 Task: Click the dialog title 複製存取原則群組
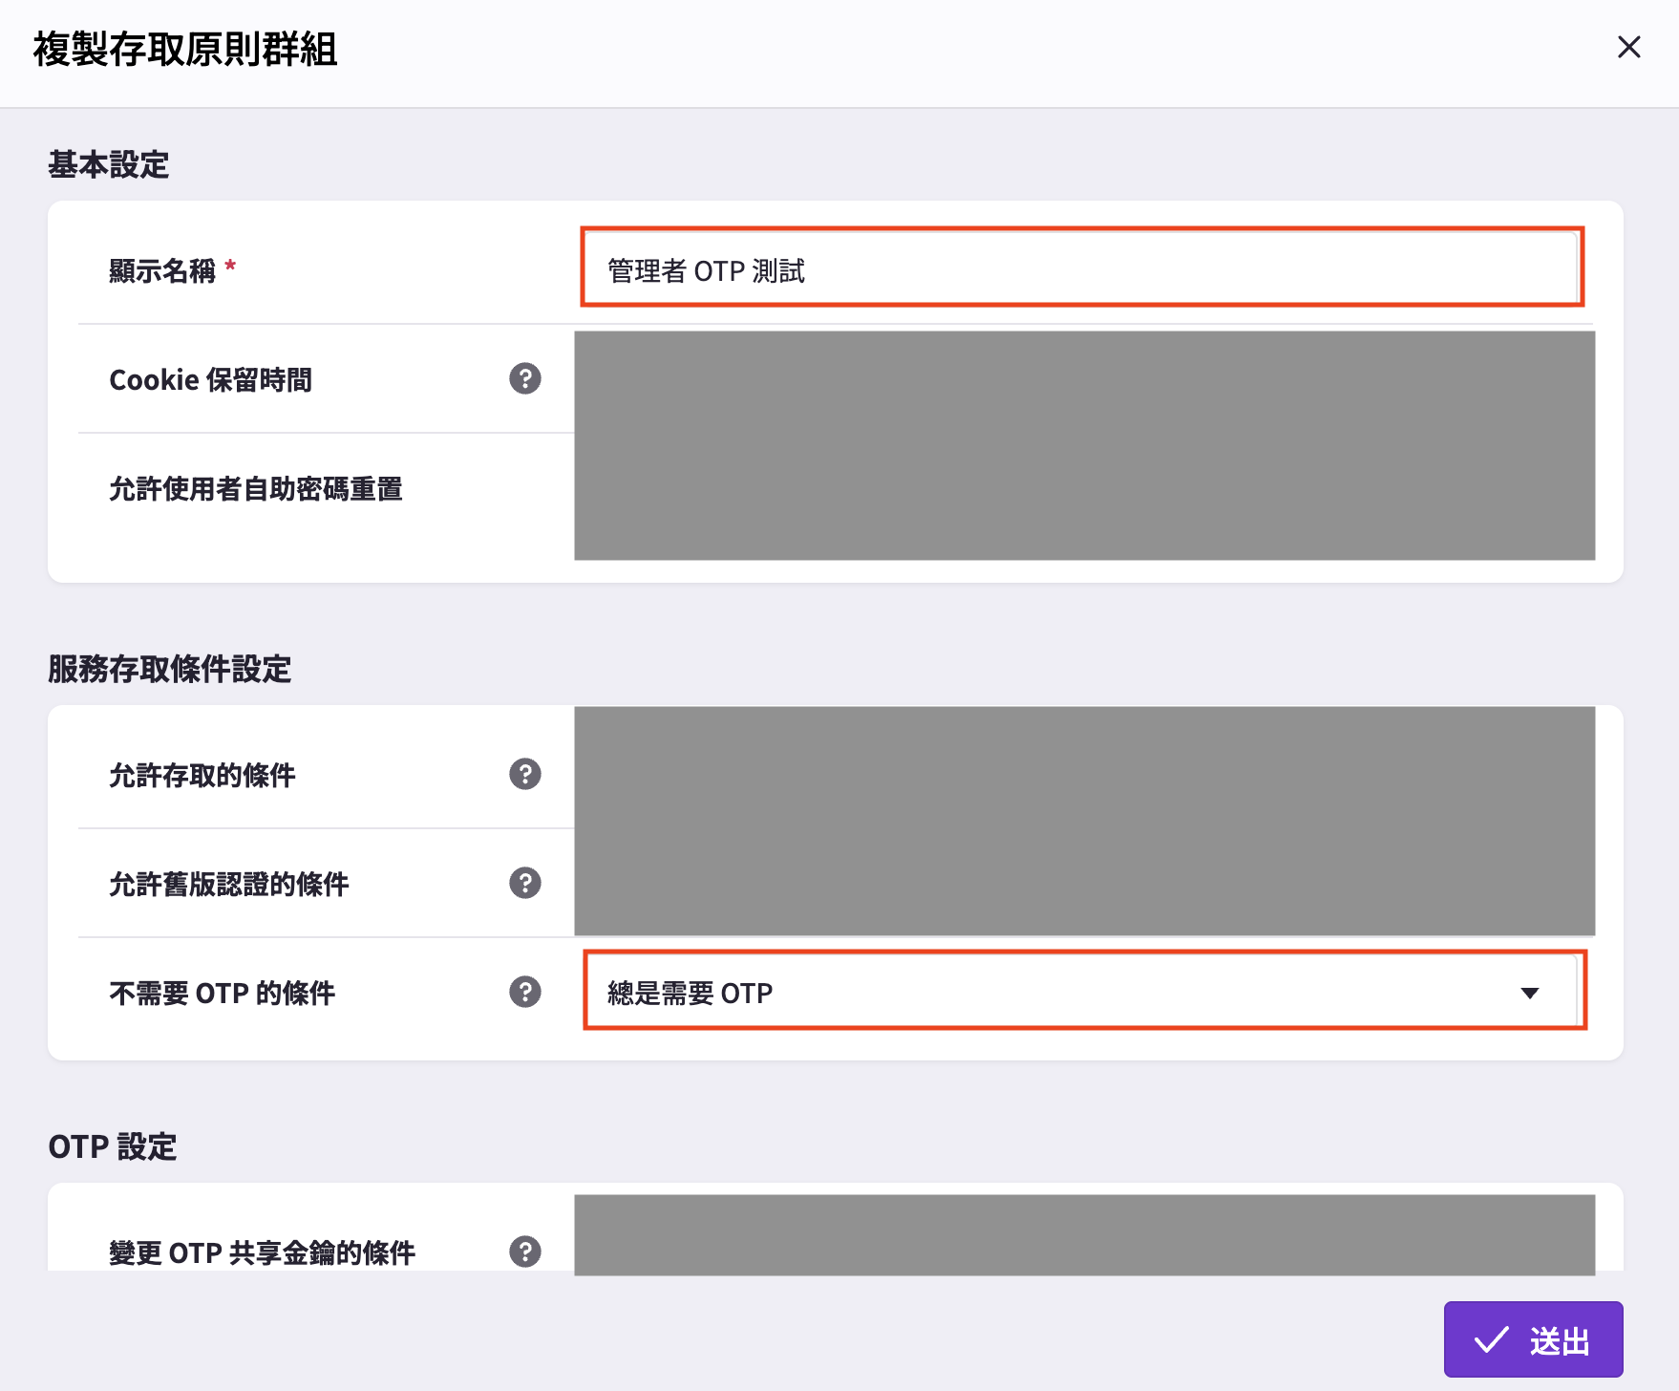coord(185,50)
